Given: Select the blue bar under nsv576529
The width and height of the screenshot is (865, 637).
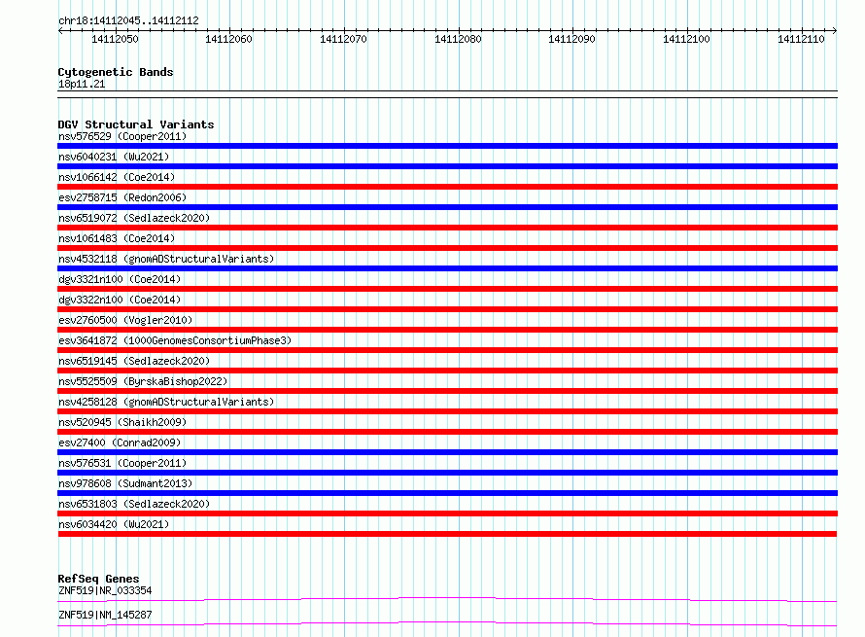Looking at the screenshot, I should 447,146.
